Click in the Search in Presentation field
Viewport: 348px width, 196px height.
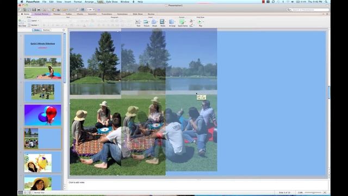(x=308, y=10)
